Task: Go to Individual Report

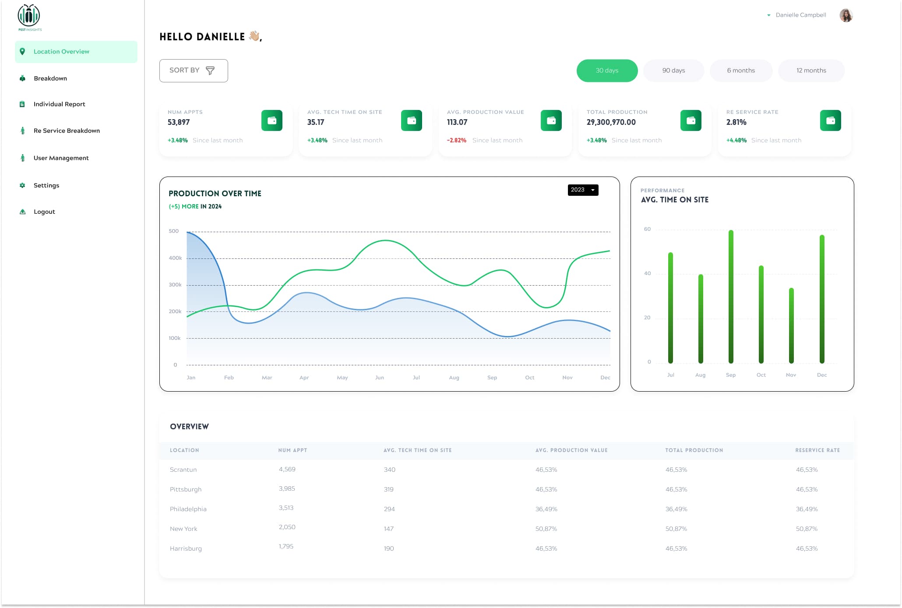Action: (x=60, y=104)
